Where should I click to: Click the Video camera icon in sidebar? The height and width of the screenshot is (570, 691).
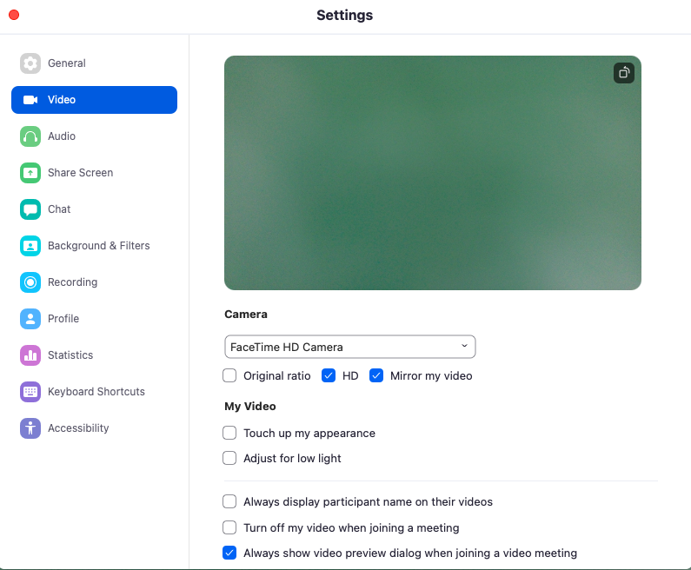30,100
